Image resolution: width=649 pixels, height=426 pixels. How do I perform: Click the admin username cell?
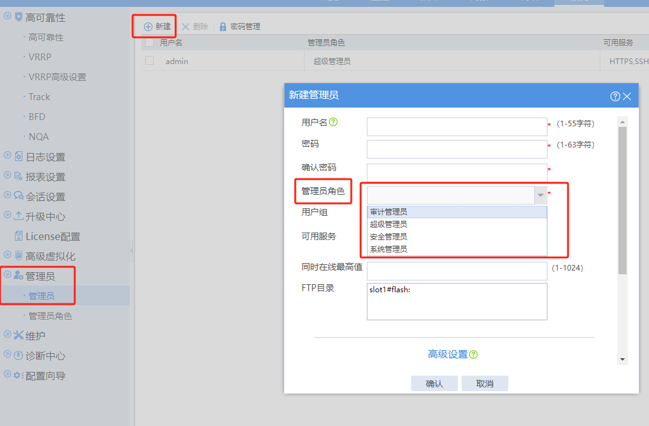[177, 61]
